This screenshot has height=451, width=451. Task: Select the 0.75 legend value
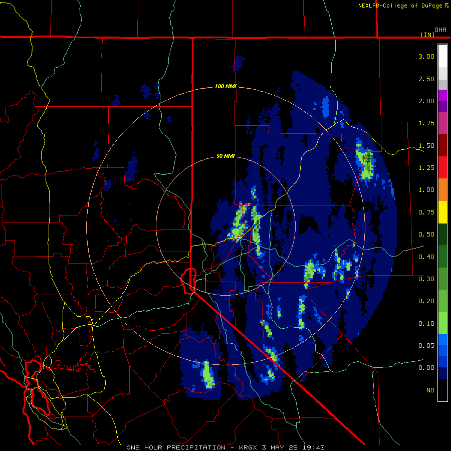click(x=426, y=212)
